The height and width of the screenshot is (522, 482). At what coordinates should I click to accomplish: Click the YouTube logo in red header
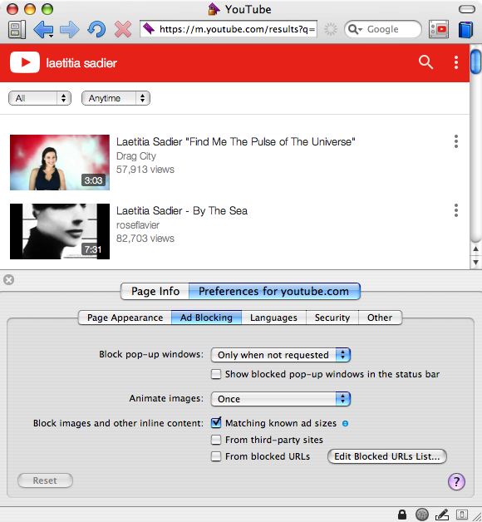pos(25,62)
